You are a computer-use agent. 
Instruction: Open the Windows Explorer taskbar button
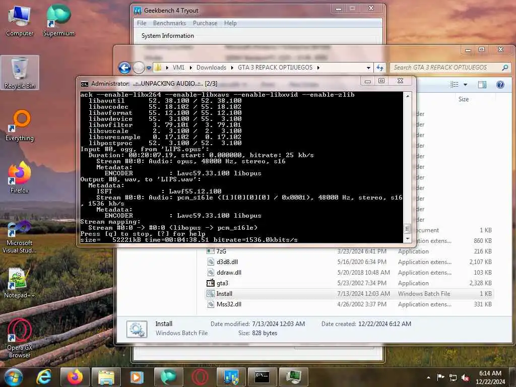click(x=106, y=377)
